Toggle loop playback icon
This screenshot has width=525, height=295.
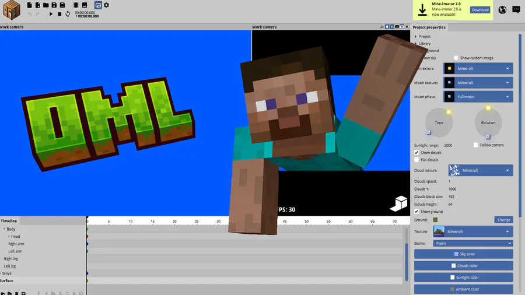pyautogui.click(x=68, y=14)
